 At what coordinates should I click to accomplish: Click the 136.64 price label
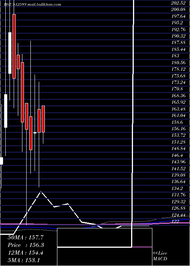178,182
